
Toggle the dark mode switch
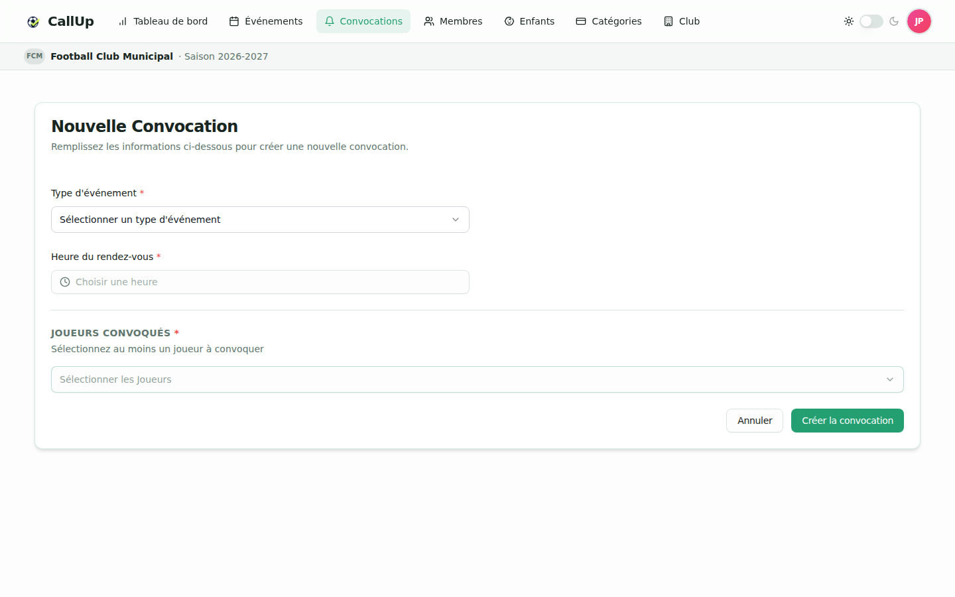click(871, 21)
